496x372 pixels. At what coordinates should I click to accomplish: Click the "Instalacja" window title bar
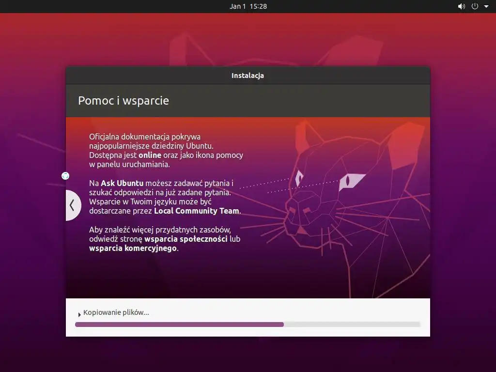[x=248, y=75]
